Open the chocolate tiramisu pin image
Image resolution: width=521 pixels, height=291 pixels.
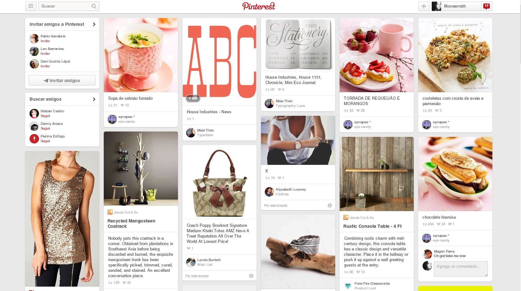pos(455,174)
